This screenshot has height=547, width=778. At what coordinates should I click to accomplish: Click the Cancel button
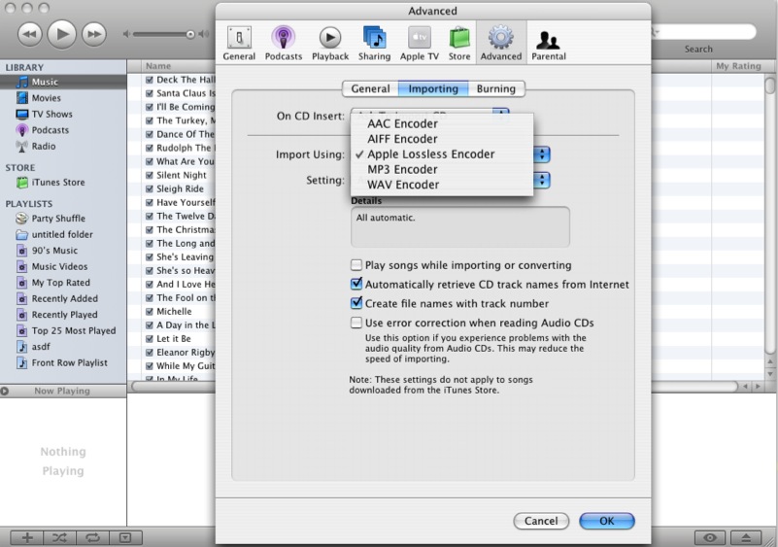(541, 521)
